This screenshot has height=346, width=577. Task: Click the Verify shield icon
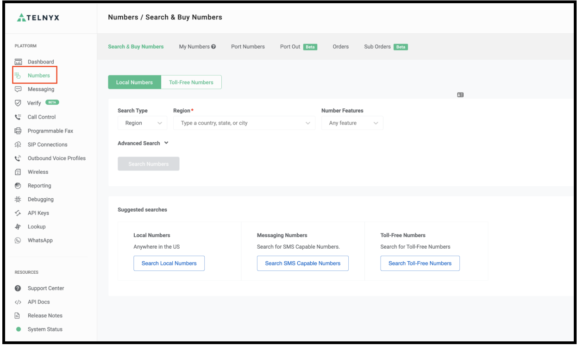(19, 103)
